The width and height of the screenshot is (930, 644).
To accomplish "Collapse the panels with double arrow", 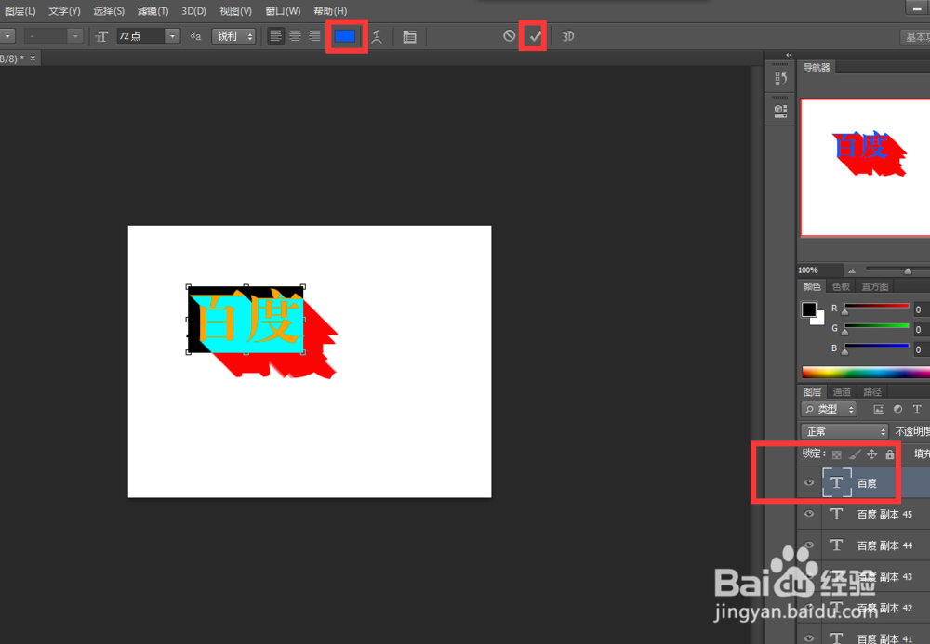I will 789,55.
